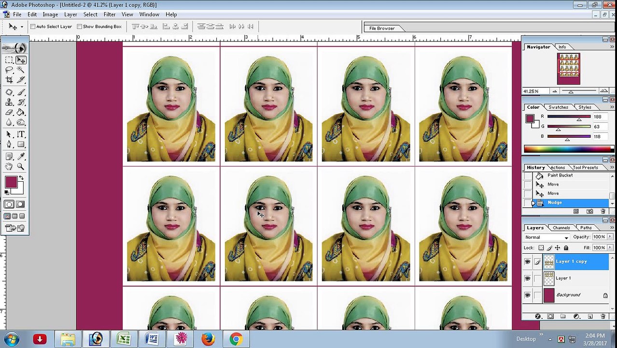
Task: Create new snapshot in History panel
Action: pos(589,211)
